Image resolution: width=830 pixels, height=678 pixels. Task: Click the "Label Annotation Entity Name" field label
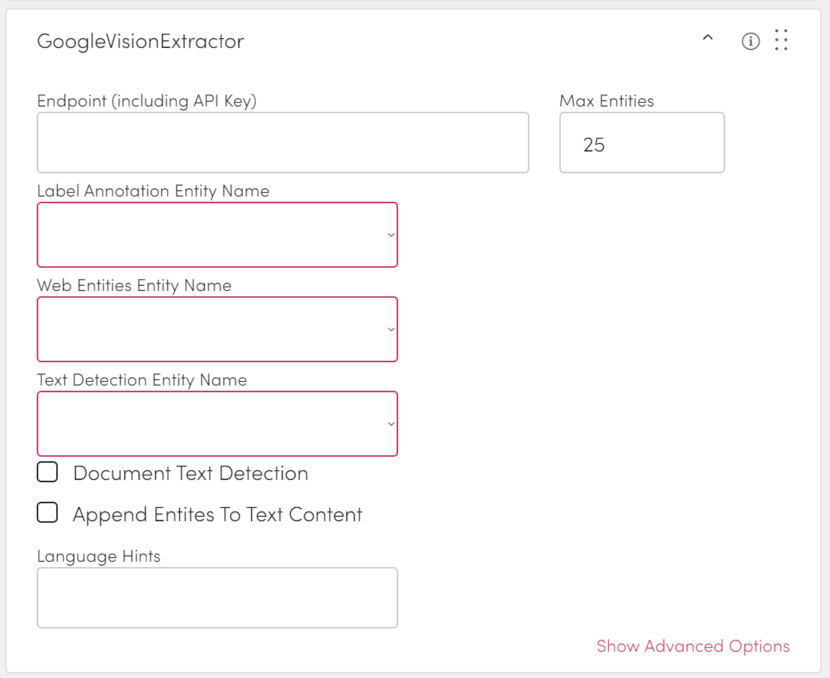click(153, 191)
